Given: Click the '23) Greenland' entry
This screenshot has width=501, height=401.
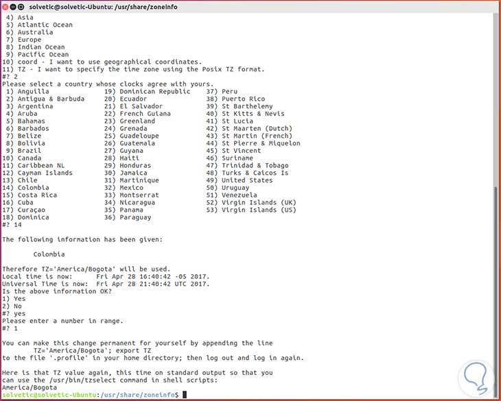Looking at the screenshot, I should point(130,121).
